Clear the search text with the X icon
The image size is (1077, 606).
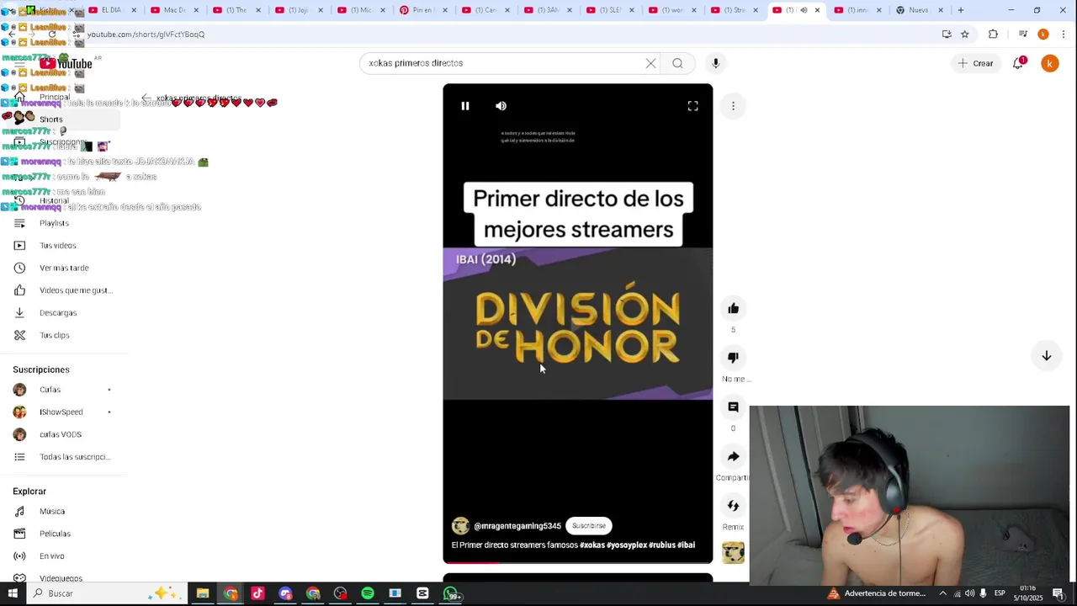(x=650, y=63)
